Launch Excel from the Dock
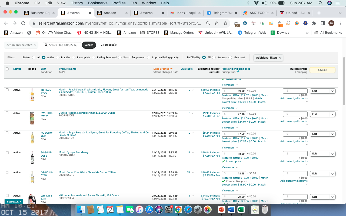Viewport: 346px width, 216px height. click(241, 209)
